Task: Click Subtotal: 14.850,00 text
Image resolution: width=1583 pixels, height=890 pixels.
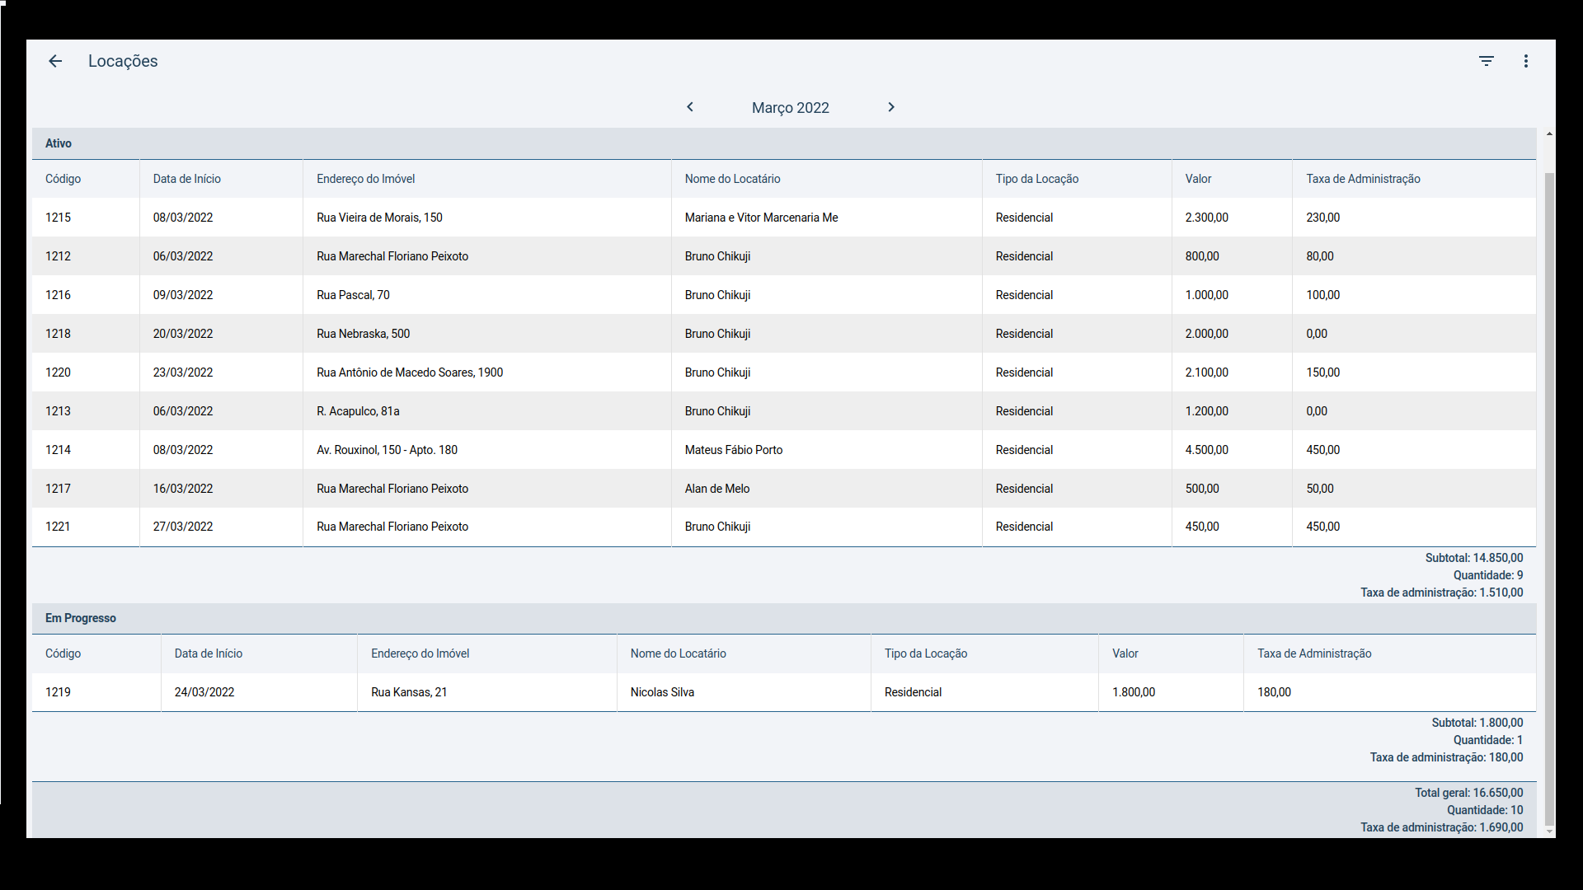Action: click(x=1474, y=558)
